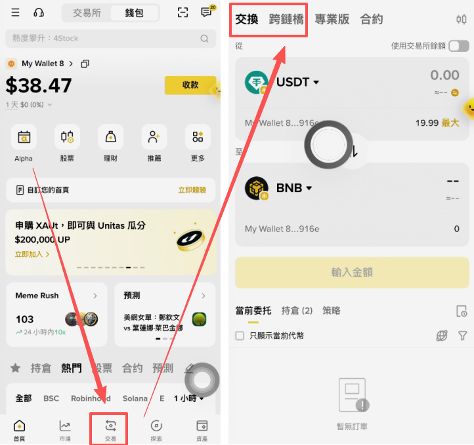Tap the pencil edit tabs icon
Image resolution: width=474 pixels, height=445 pixels.
click(x=189, y=368)
